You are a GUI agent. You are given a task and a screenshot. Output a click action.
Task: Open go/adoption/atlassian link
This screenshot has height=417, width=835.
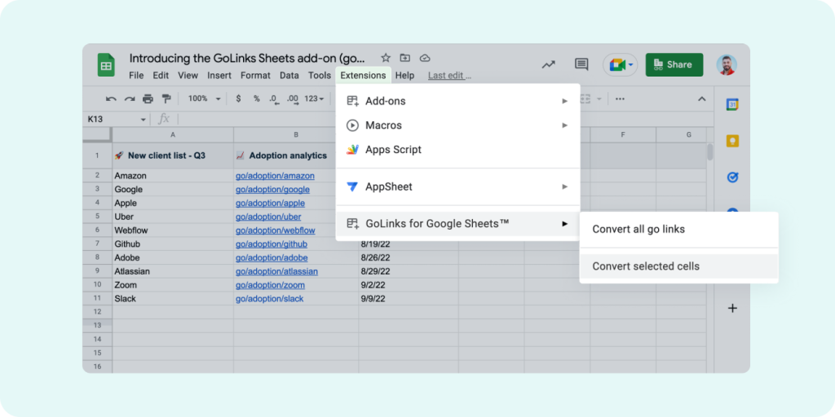(x=277, y=271)
